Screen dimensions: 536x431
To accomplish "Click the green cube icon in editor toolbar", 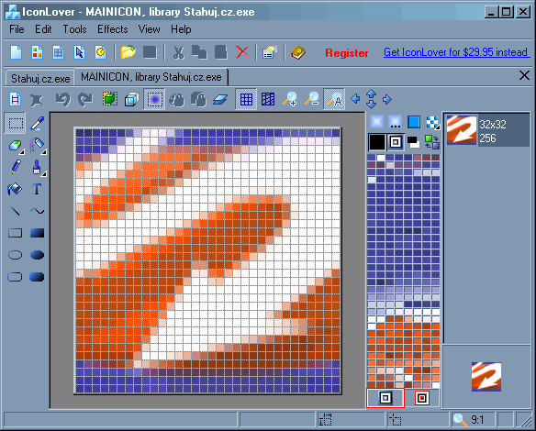I will (x=110, y=99).
